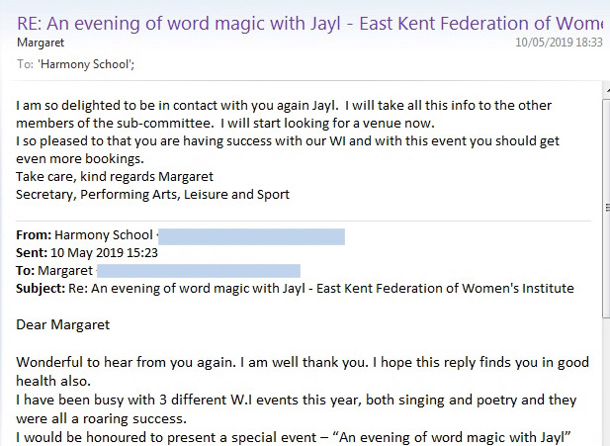This screenshot has width=610, height=446.
Task: Click the "Take care, kind regards Margaret" line
Action: (115, 176)
